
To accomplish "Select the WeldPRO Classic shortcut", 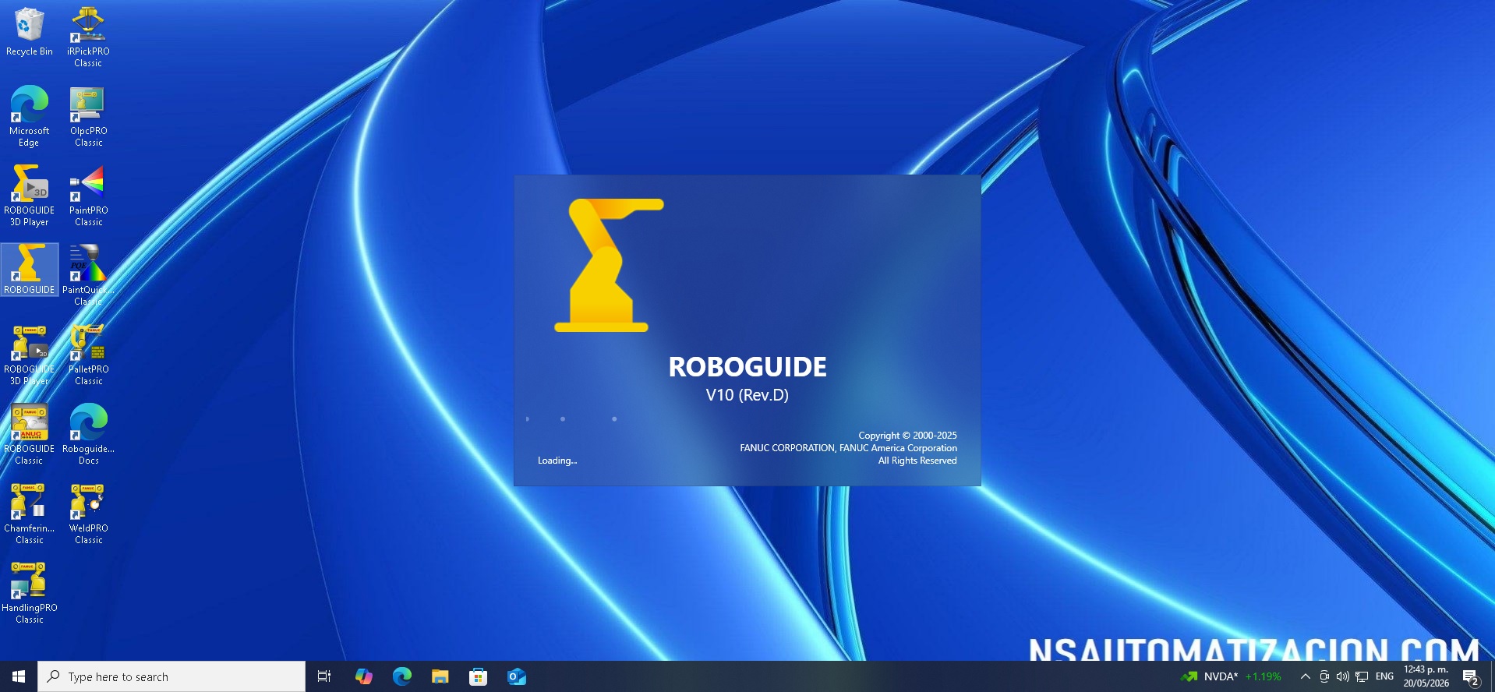I will tap(88, 514).
